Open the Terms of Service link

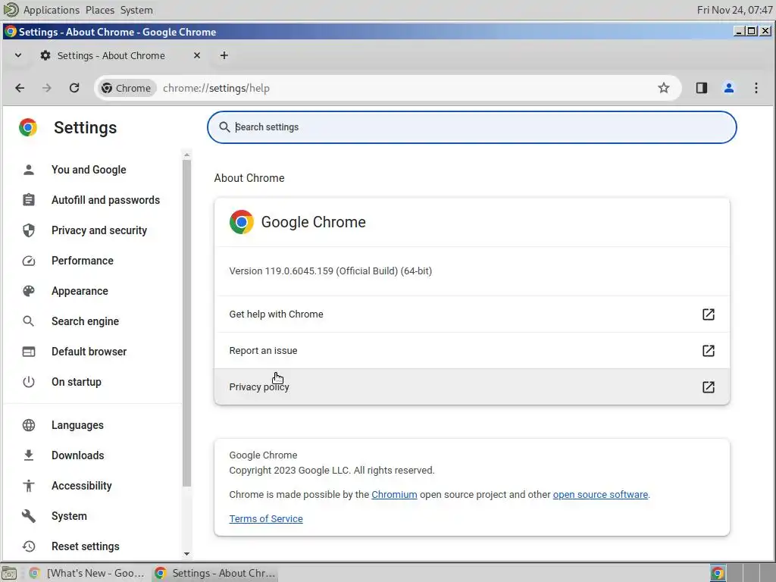[266, 518]
